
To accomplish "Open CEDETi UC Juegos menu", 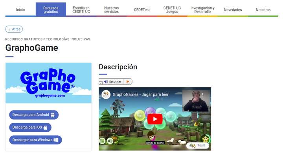I will click(172, 10).
